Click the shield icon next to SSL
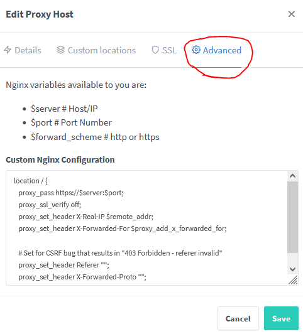Screen dimensions: 303x334 pos(155,50)
